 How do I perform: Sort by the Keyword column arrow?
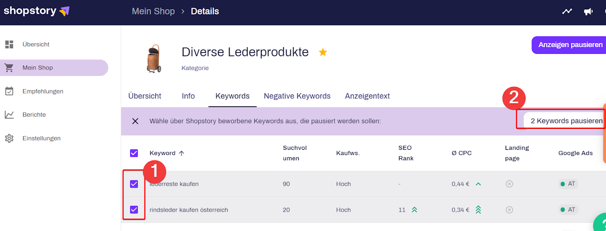coord(182,153)
